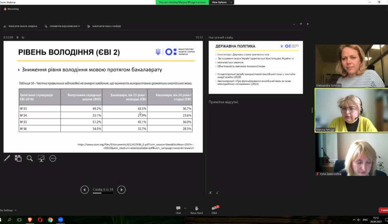Toggle the Recording indicator

click(x=11, y=9)
